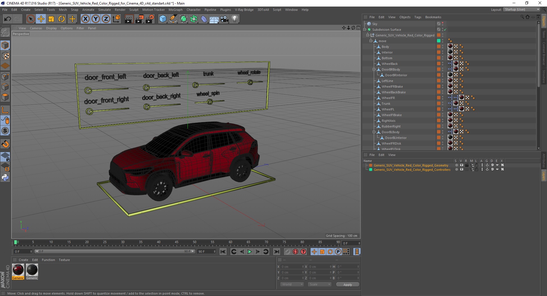Click the Coordinate System icon

point(116,19)
